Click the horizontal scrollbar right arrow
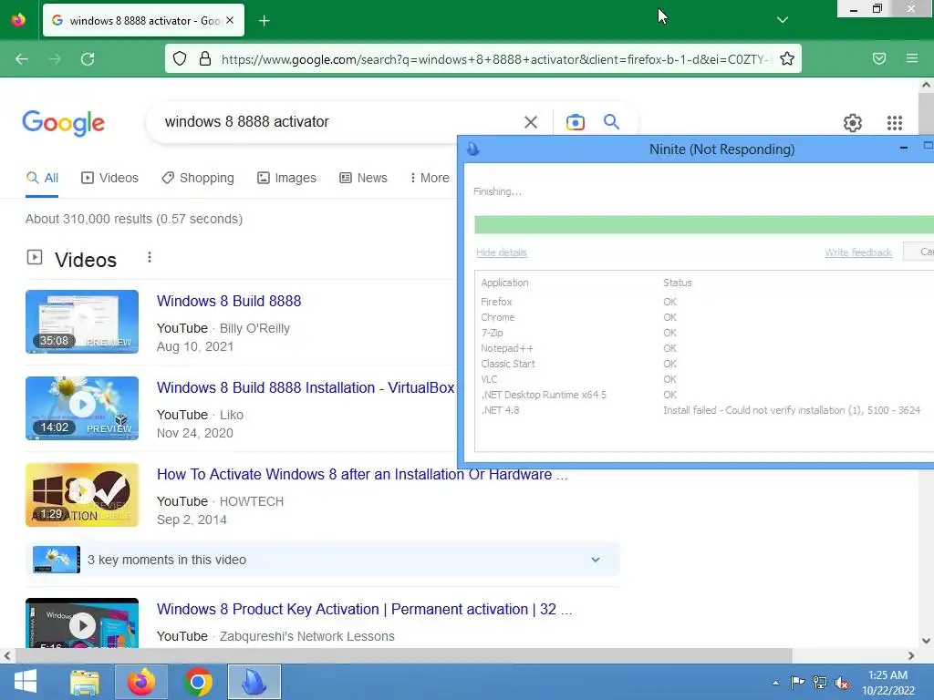Screen dimensions: 934x700 [x=911, y=656]
